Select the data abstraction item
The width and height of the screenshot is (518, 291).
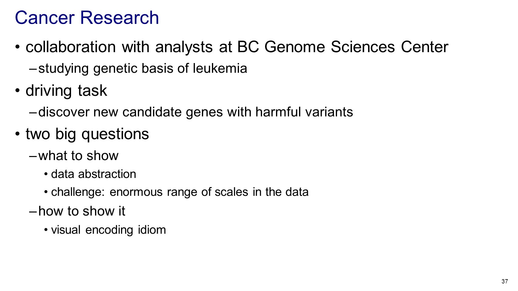94,174
